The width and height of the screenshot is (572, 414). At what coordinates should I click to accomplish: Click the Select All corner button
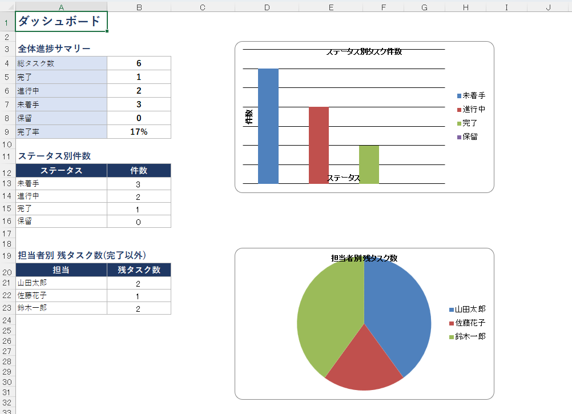pyautogui.click(x=7, y=7)
